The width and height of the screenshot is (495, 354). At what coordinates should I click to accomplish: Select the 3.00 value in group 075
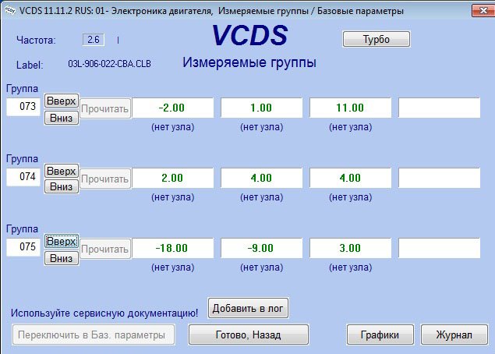click(x=351, y=248)
